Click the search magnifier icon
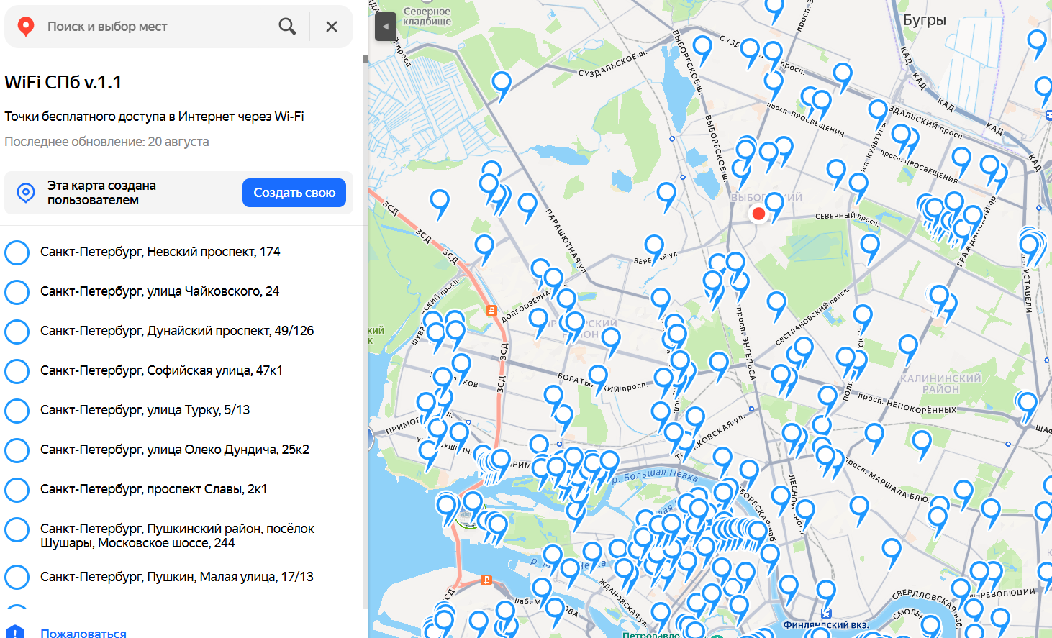 coord(287,27)
